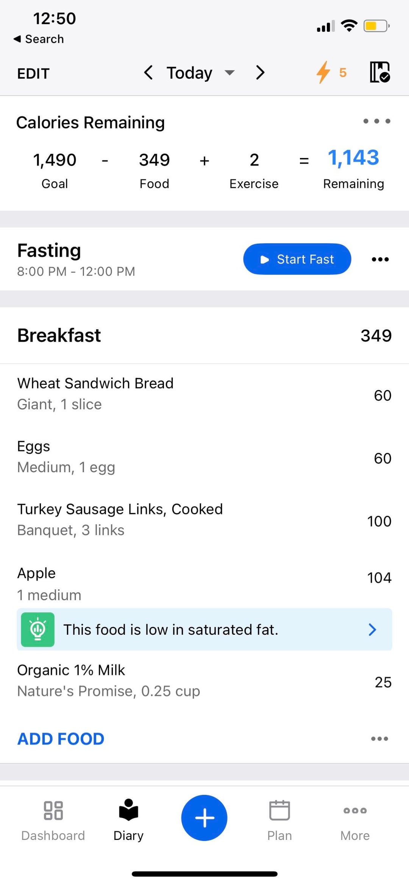
Task: Open Fasting more options dots
Action: (380, 259)
